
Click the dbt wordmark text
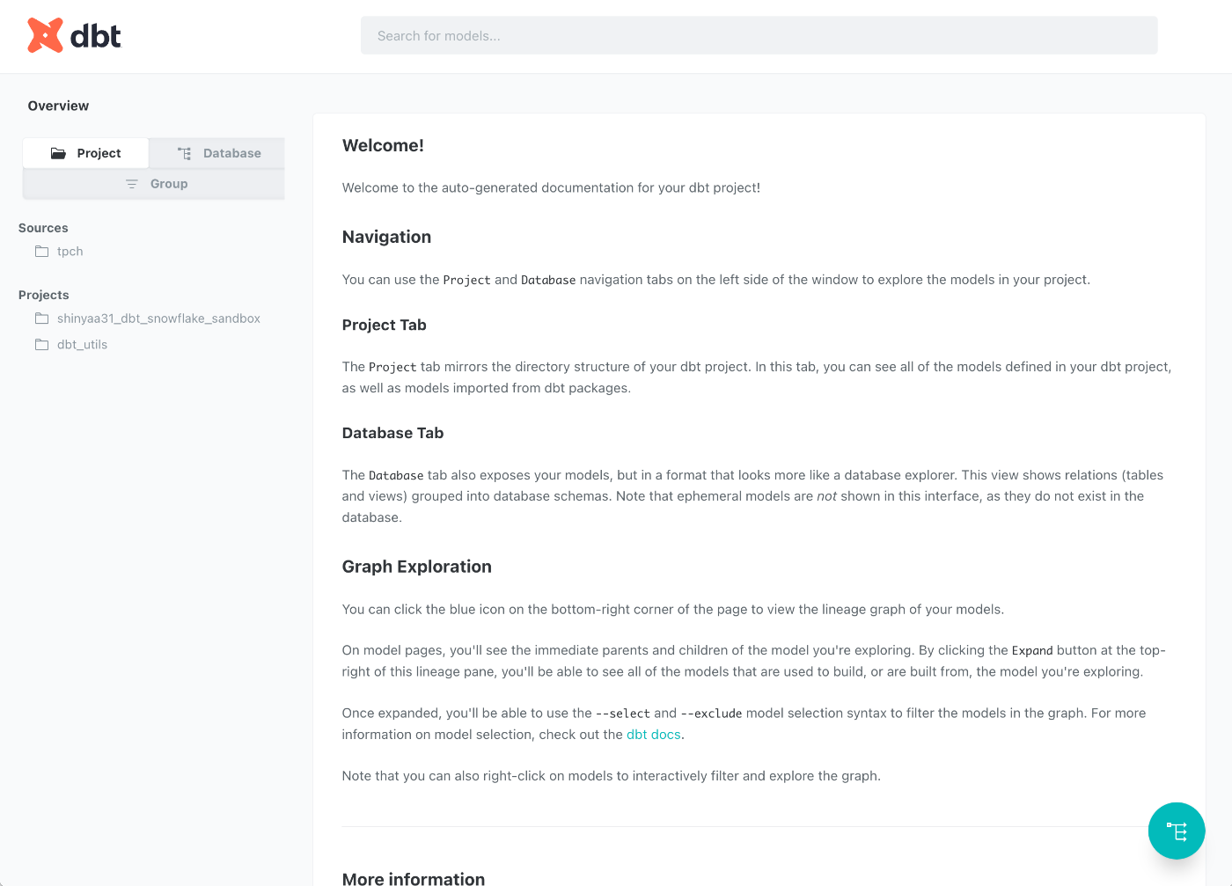coord(96,36)
